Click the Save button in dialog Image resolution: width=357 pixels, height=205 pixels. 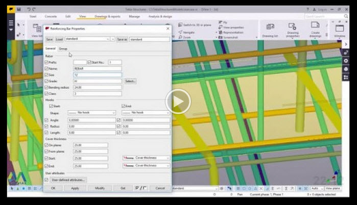tap(50, 39)
